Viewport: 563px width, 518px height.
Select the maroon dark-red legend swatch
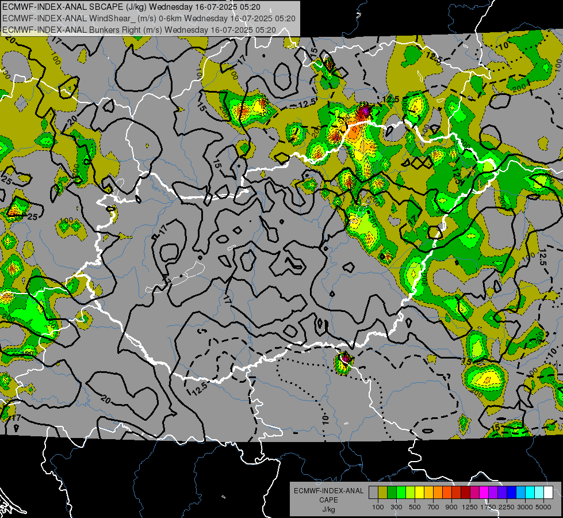(x=466, y=493)
